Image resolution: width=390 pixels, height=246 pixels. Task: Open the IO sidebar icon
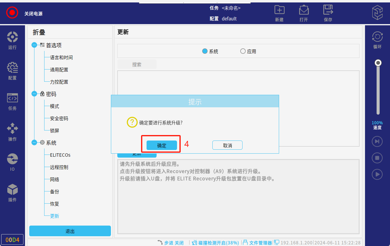pyautogui.click(x=12, y=159)
